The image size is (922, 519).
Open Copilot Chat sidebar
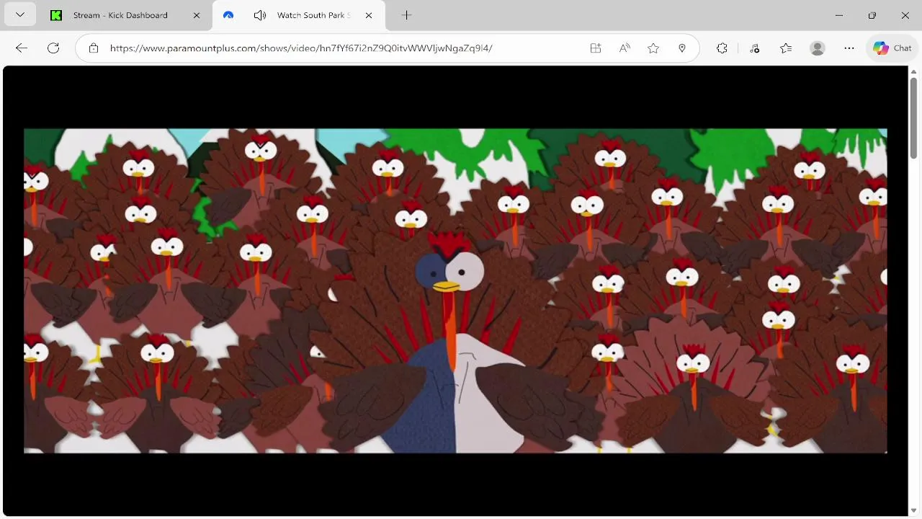pos(892,48)
